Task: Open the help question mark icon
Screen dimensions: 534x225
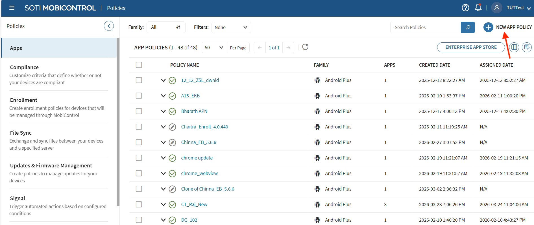Action: tap(465, 8)
